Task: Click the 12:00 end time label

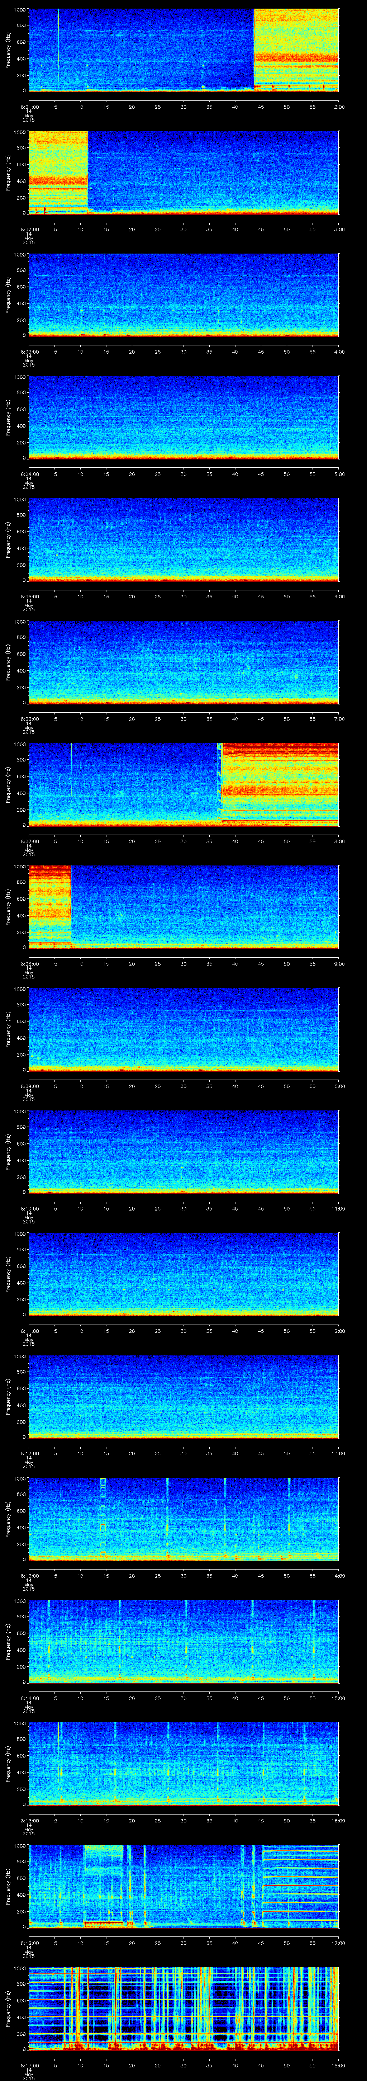Action: pos(339,1331)
